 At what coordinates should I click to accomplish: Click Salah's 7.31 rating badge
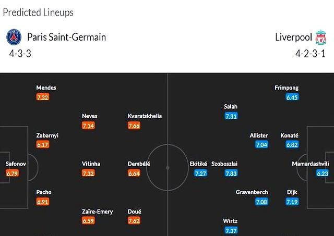[x=231, y=116]
